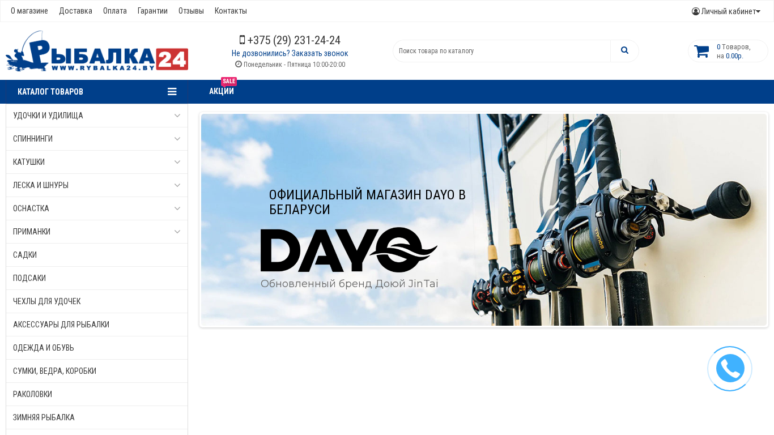Expand the Оснастка category chevron
The height and width of the screenshot is (435, 774).
[x=177, y=208]
